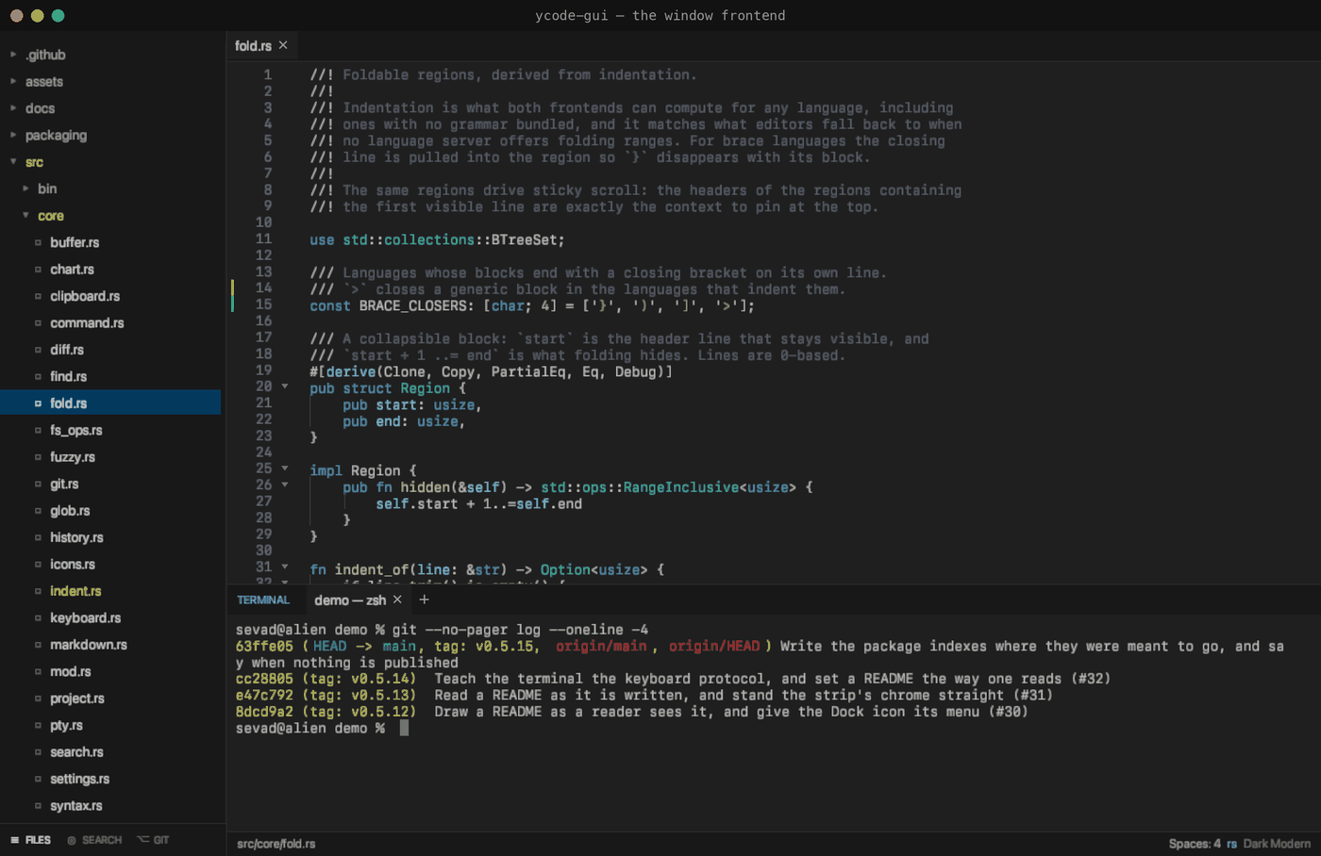This screenshot has width=1321, height=856.
Task: Click file icon beside buffer.rs
Action: coord(39,242)
